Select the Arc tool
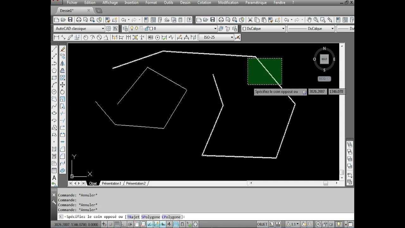 tap(54, 85)
